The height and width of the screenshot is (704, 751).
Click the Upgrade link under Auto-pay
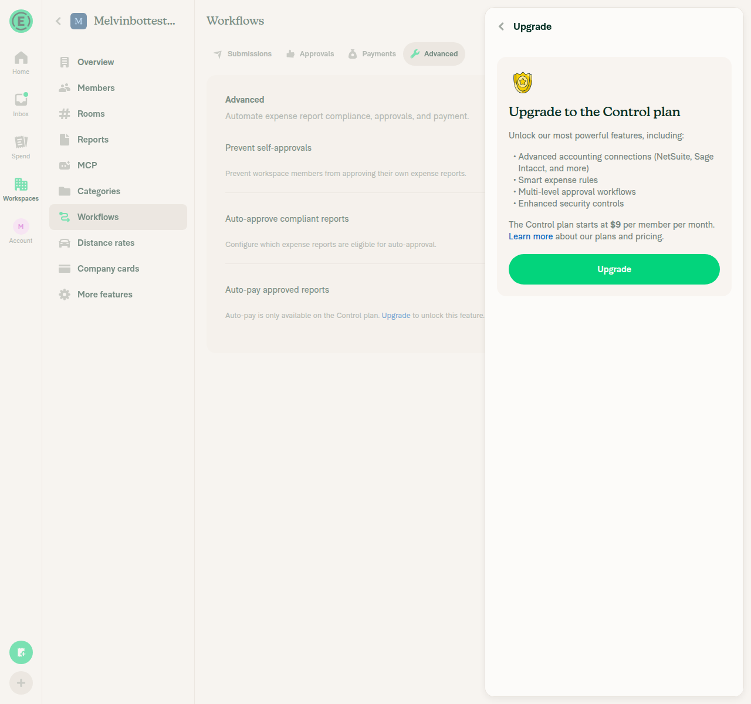click(x=396, y=316)
